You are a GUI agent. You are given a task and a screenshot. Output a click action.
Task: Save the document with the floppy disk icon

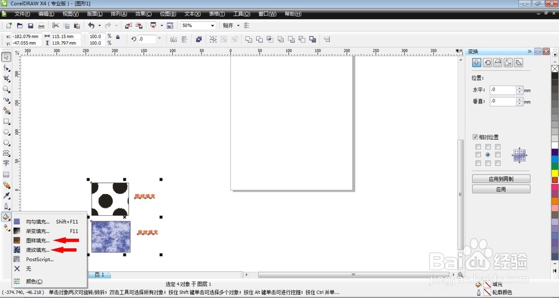(31, 25)
